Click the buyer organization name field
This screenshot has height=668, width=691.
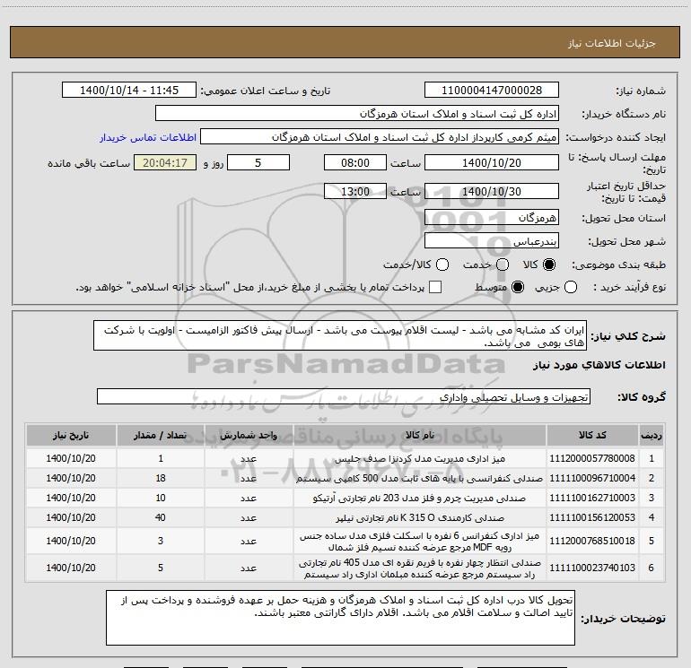(357, 114)
